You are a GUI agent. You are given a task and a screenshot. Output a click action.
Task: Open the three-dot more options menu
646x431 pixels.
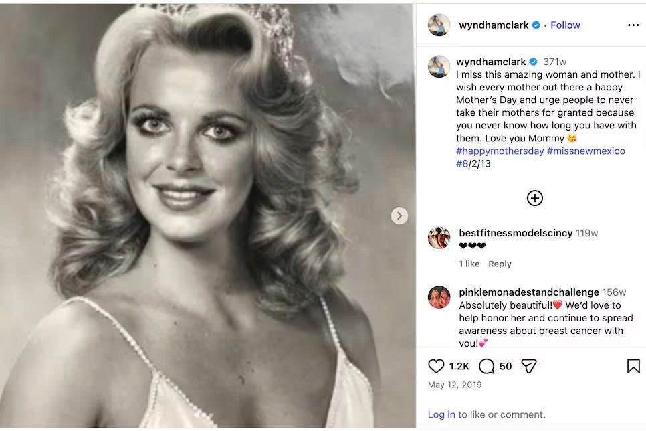point(633,25)
